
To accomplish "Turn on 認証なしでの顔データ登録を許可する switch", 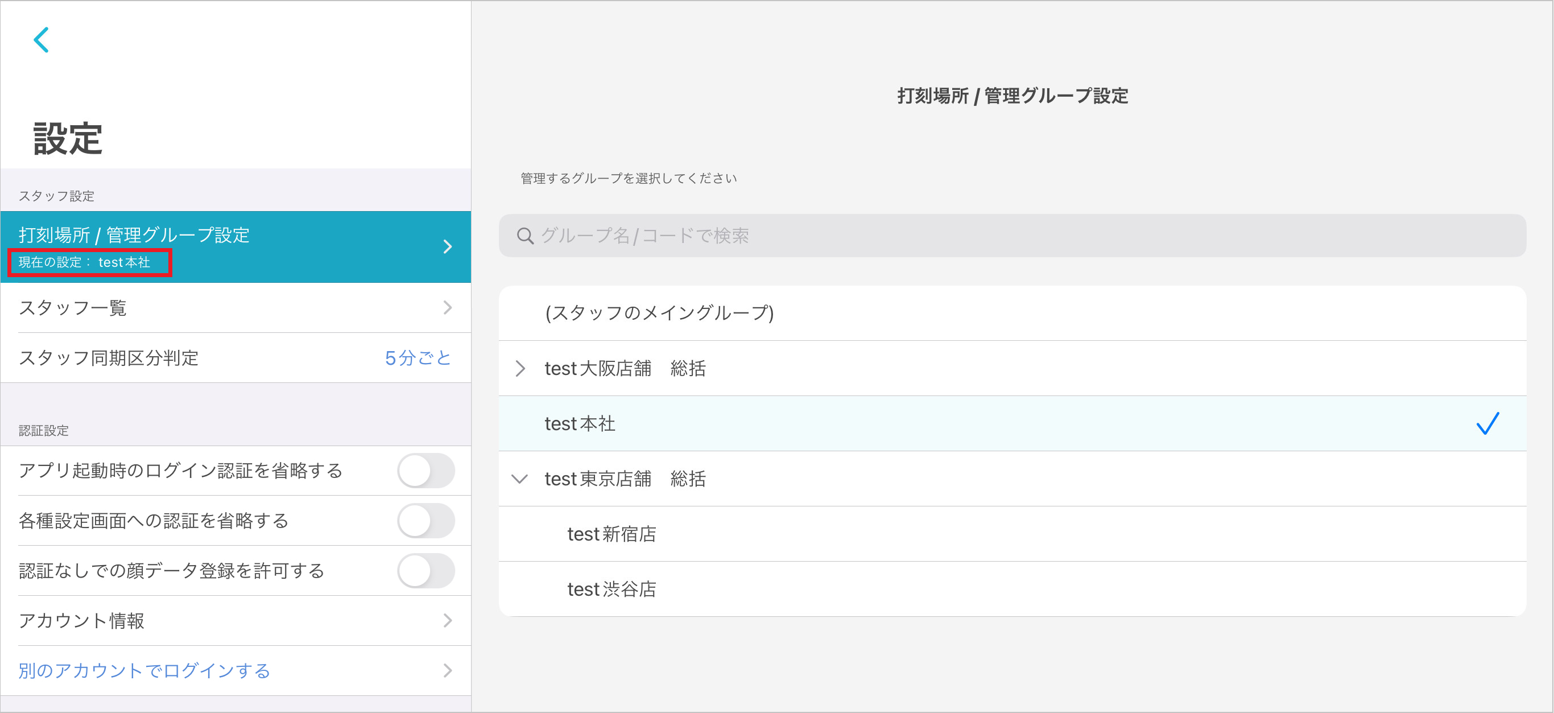I will point(425,571).
